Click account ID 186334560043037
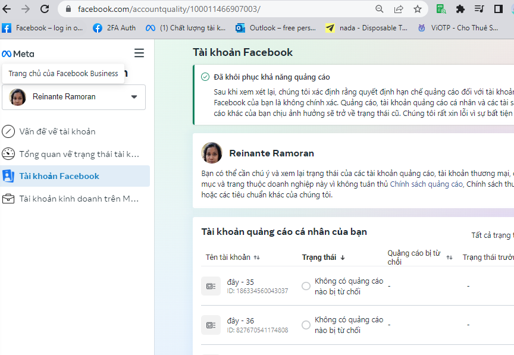The image size is (514, 355). [258, 291]
